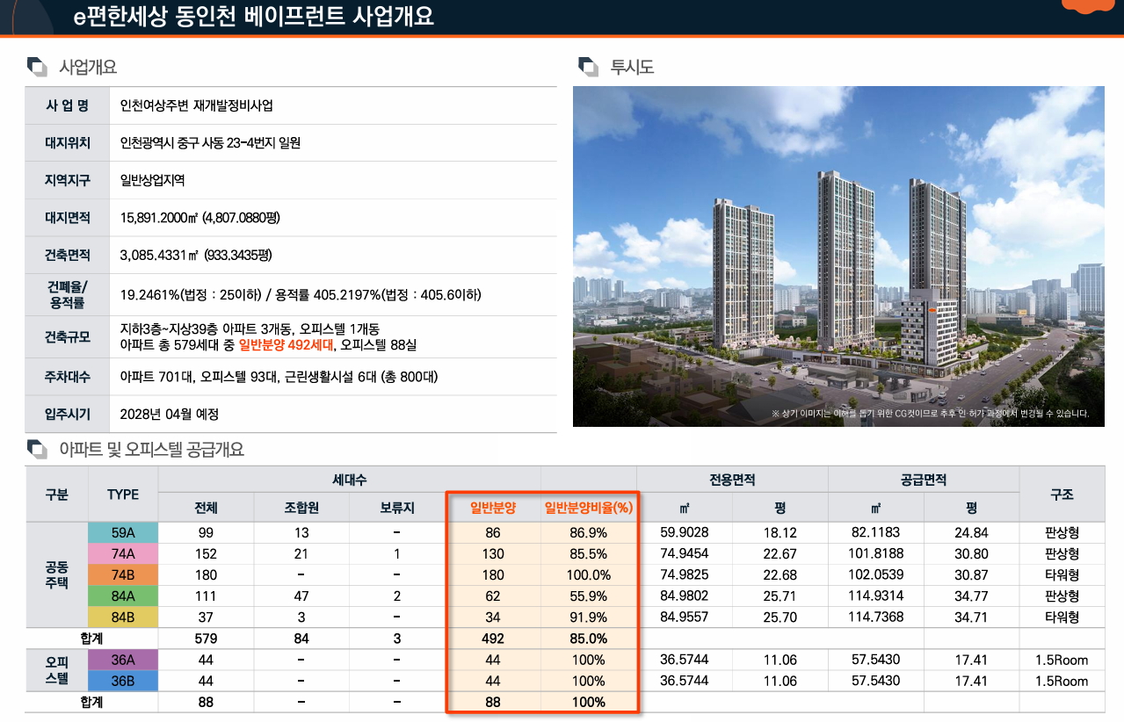The height and width of the screenshot is (722, 1124).
Task: Click the 공급면적 group header
Action: coord(924,480)
